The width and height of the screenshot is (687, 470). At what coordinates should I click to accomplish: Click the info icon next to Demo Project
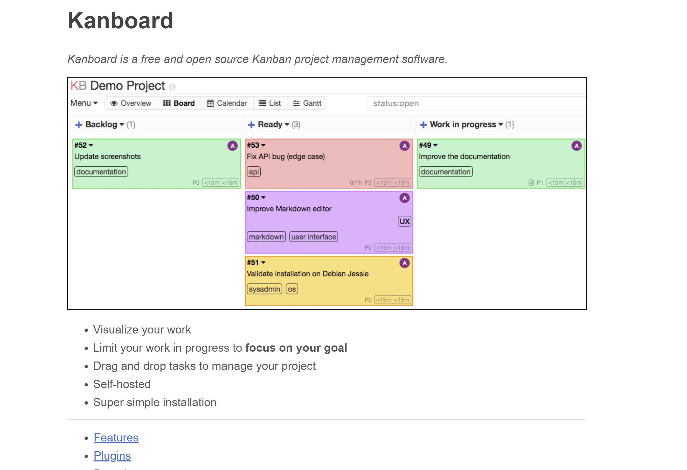172,87
